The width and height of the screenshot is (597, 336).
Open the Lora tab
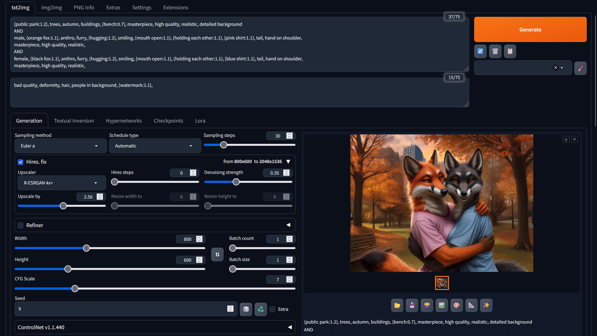200,121
